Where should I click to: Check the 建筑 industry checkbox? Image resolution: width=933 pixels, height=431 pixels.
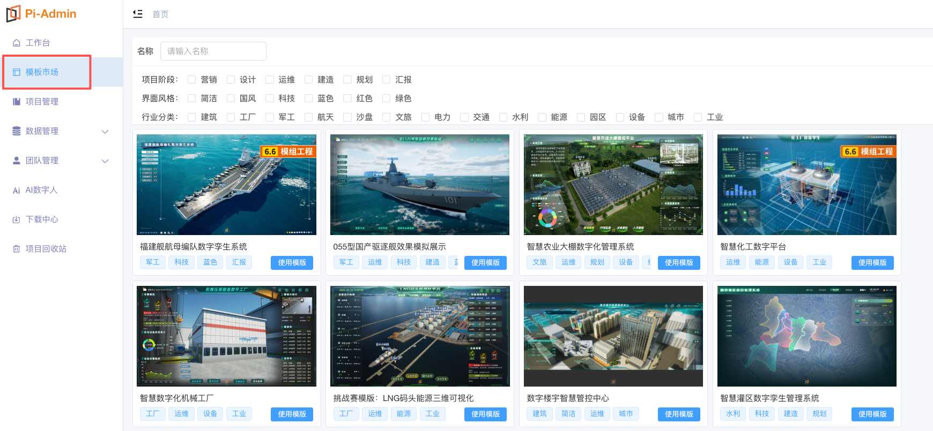[191, 117]
